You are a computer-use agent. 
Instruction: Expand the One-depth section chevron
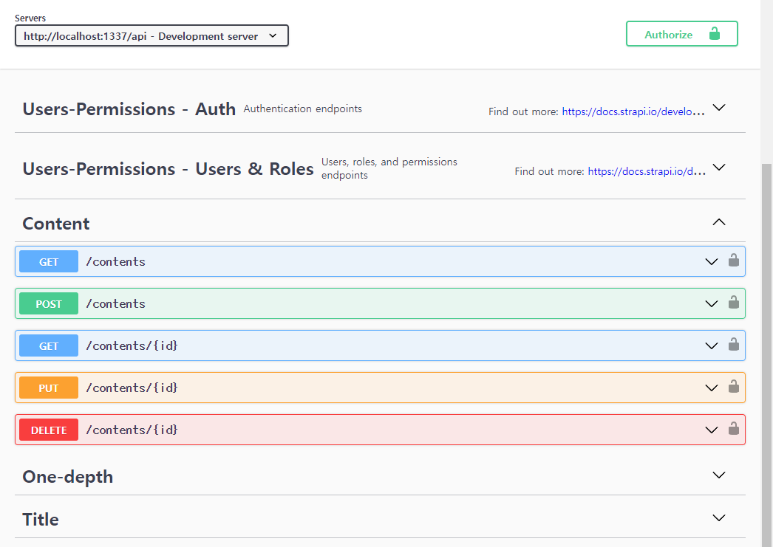pos(719,475)
